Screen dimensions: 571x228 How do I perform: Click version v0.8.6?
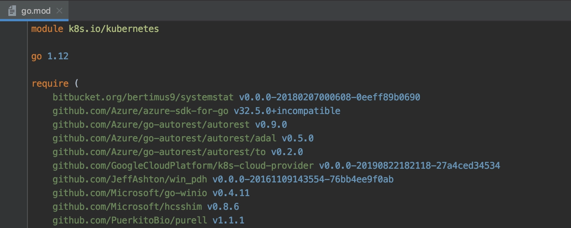[x=223, y=207]
